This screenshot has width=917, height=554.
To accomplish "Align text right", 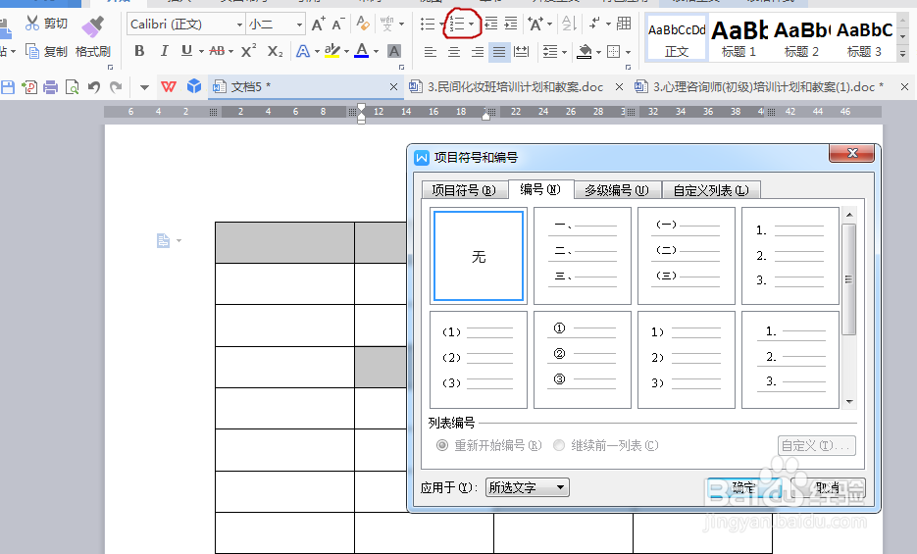I will click(x=478, y=52).
